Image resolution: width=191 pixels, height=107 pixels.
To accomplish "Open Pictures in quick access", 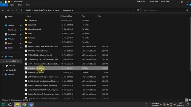I will (x=11, y=39).
